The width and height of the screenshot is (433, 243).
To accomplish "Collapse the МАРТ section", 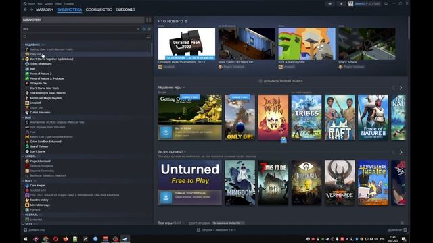I will (x=23, y=181).
